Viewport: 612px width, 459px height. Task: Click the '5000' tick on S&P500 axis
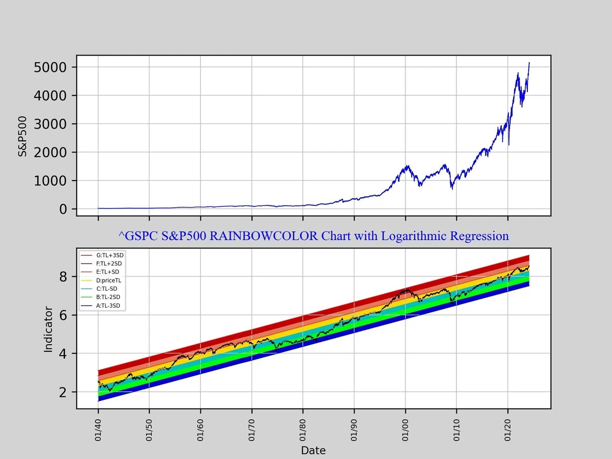pyautogui.click(x=51, y=67)
